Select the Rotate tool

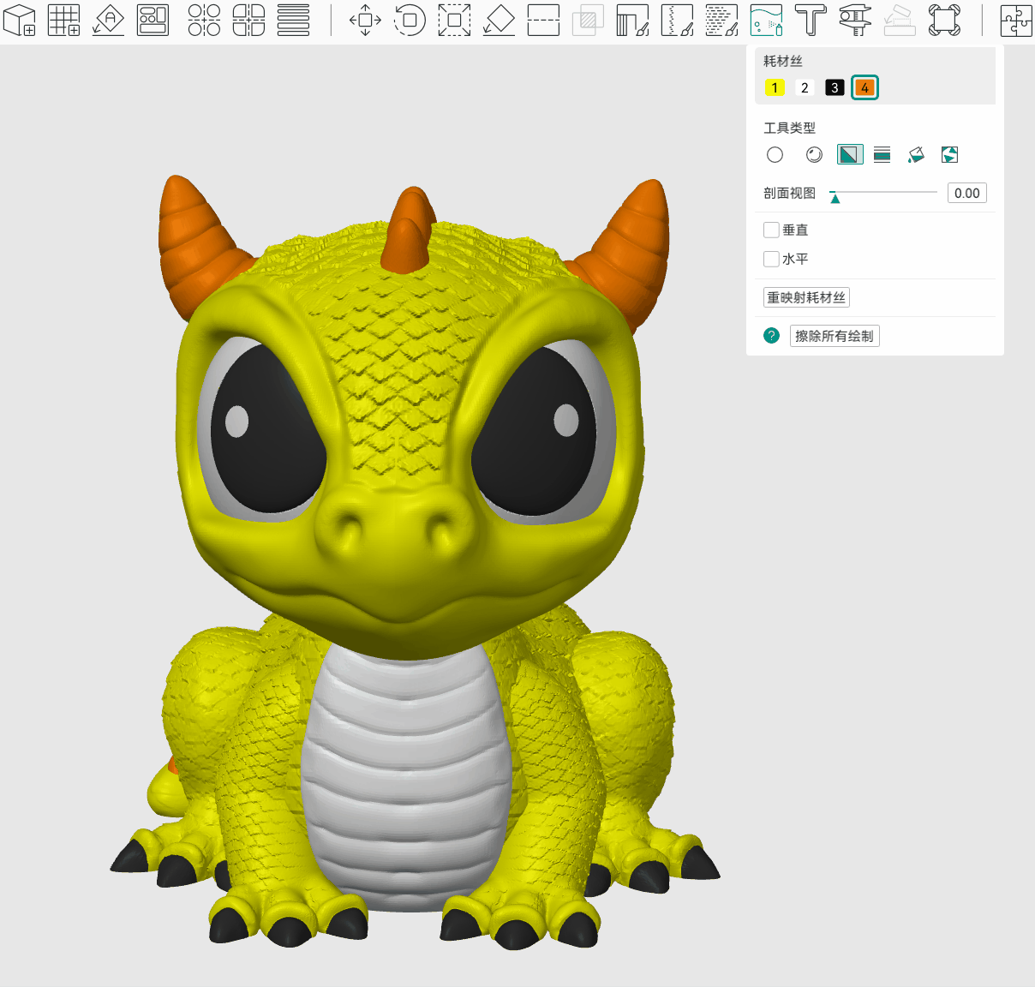[x=410, y=20]
